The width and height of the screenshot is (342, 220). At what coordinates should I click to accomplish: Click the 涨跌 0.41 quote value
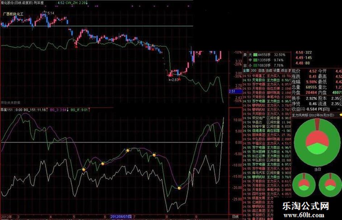tap(313, 77)
